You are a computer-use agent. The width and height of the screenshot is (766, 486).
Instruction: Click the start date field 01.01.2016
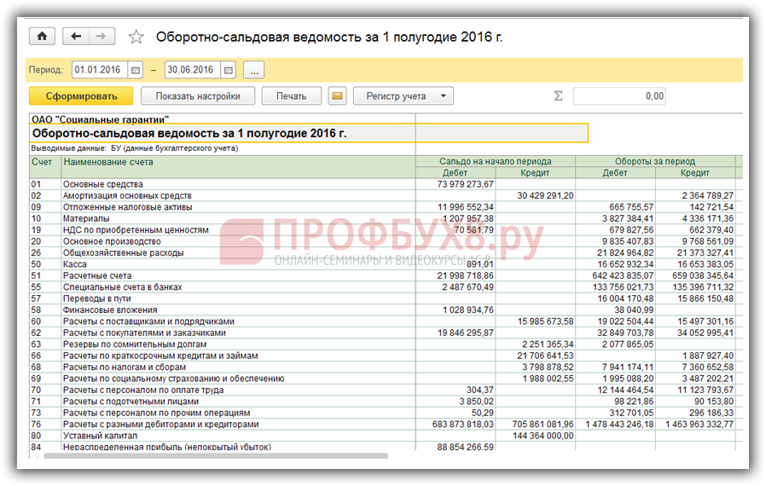[x=100, y=70]
